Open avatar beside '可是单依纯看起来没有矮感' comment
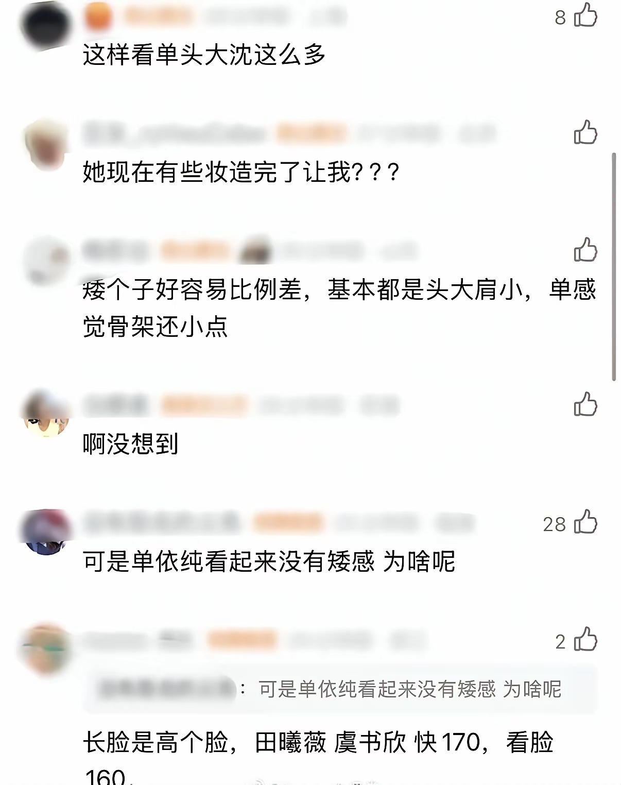This screenshot has height=785, width=621. (x=45, y=532)
